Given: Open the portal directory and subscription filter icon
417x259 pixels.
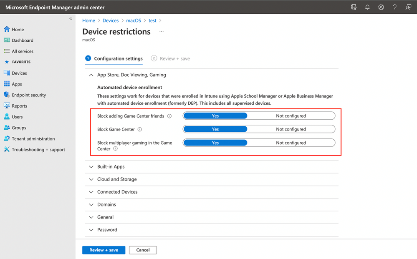Looking at the screenshot, I should point(354,7).
